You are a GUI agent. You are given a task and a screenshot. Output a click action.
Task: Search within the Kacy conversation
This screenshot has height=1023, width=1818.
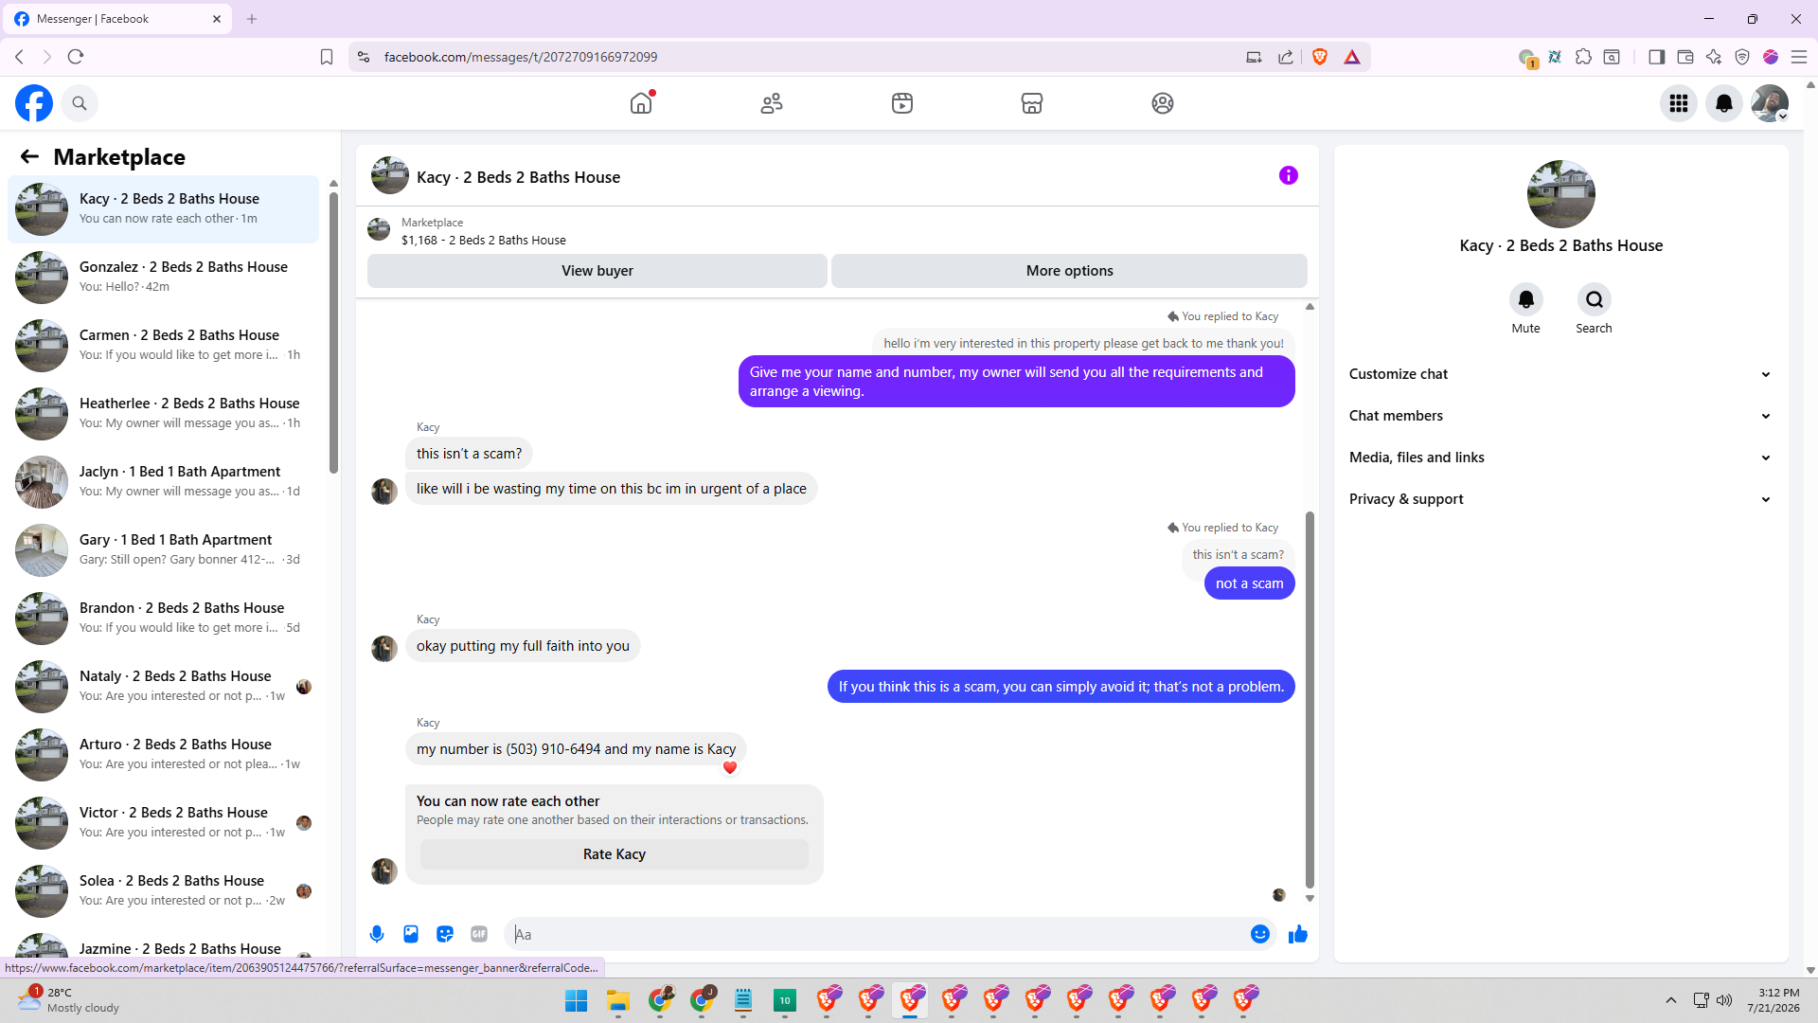(1595, 300)
